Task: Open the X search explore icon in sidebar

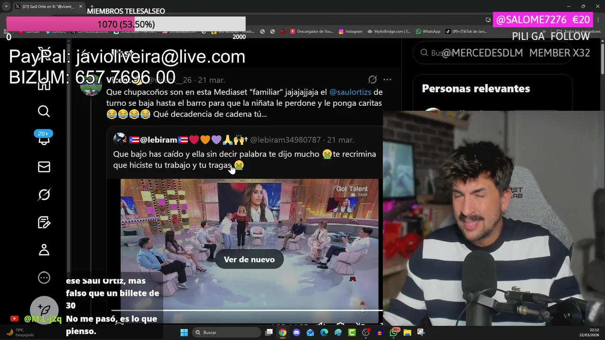Action: 44,111
